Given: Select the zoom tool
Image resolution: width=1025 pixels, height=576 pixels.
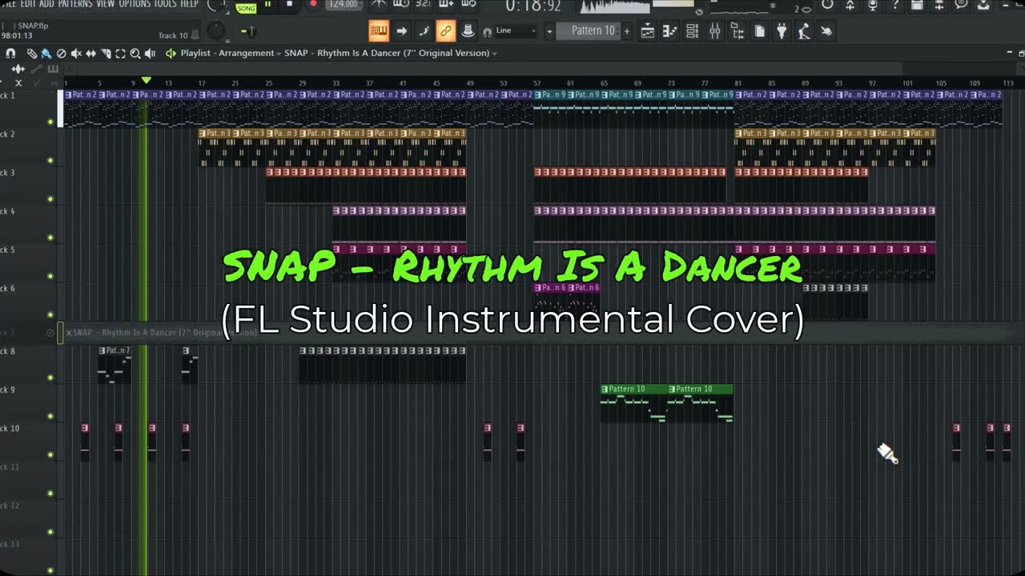Looking at the screenshot, I should (x=135, y=54).
